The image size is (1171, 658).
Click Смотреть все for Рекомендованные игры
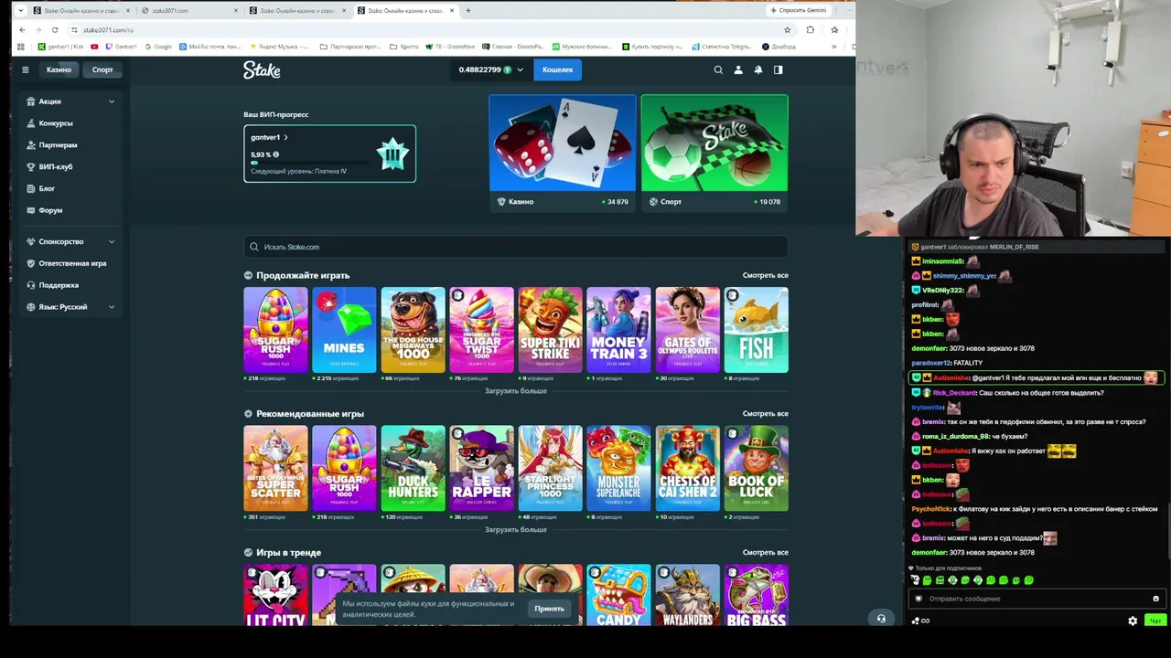point(766,414)
